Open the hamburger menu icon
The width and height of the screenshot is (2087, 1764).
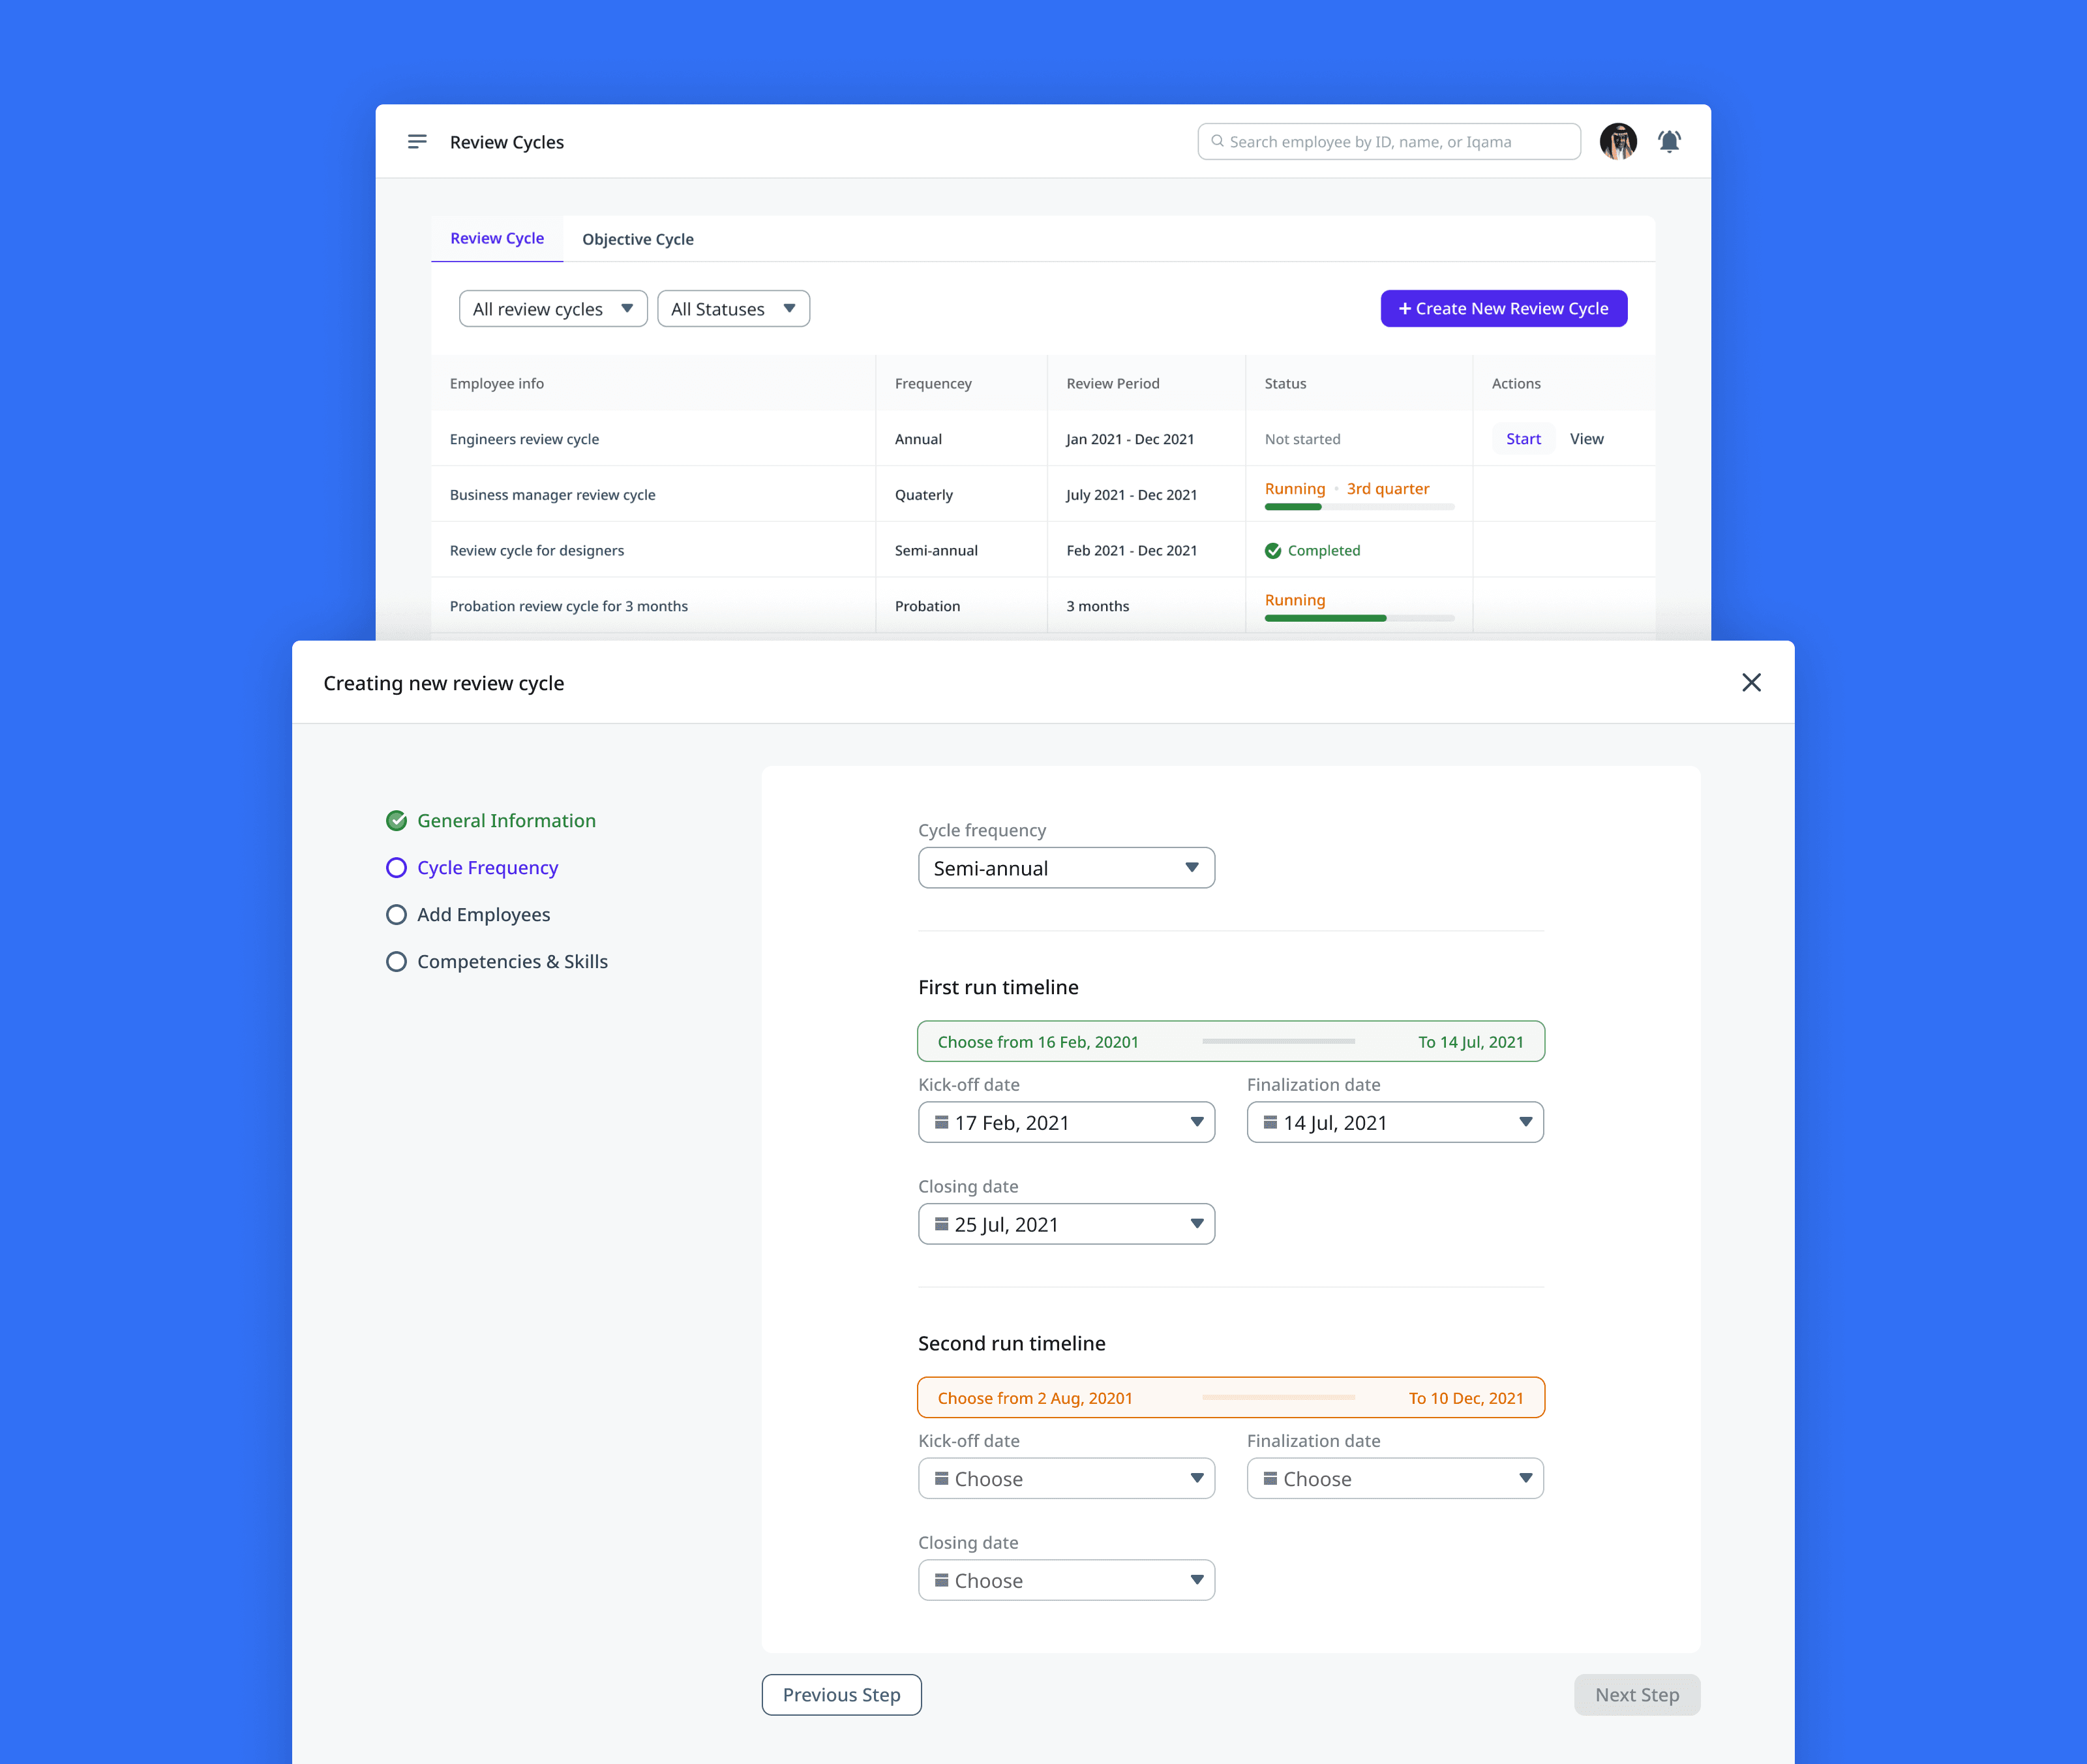pos(417,142)
